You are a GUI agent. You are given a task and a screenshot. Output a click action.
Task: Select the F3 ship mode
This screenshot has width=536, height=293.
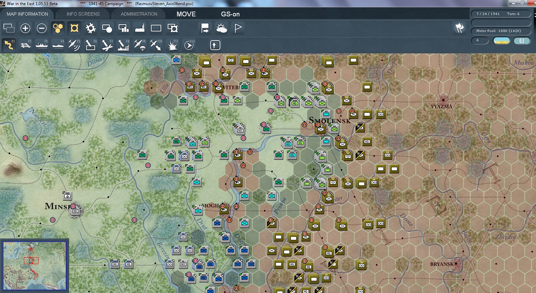pyautogui.click(x=42, y=45)
